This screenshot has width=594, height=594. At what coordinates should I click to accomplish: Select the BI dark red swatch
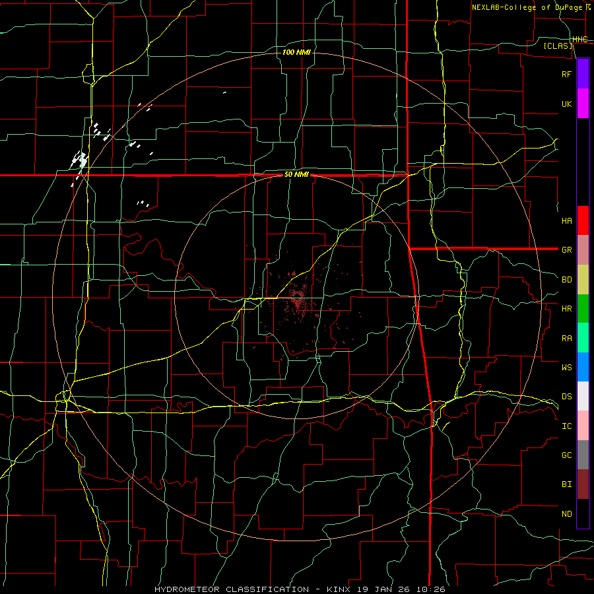(583, 484)
